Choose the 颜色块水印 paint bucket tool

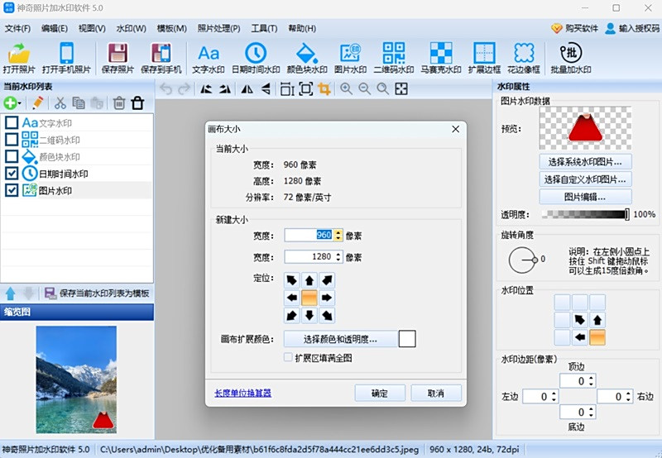click(x=305, y=56)
